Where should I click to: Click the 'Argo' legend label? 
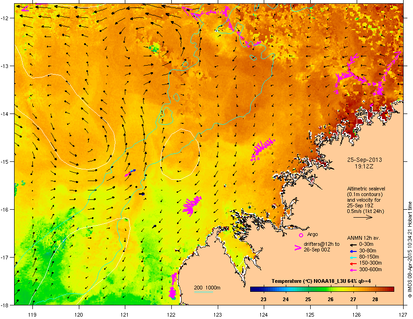[313, 234]
